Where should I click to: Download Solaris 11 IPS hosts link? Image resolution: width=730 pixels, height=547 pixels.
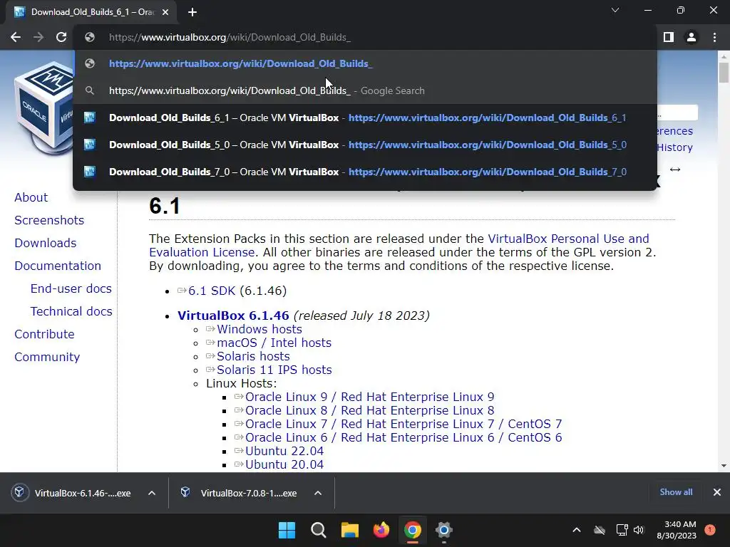click(274, 370)
